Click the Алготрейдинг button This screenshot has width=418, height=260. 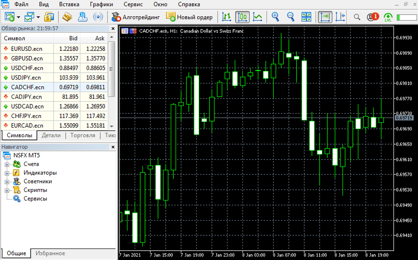click(136, 17)
